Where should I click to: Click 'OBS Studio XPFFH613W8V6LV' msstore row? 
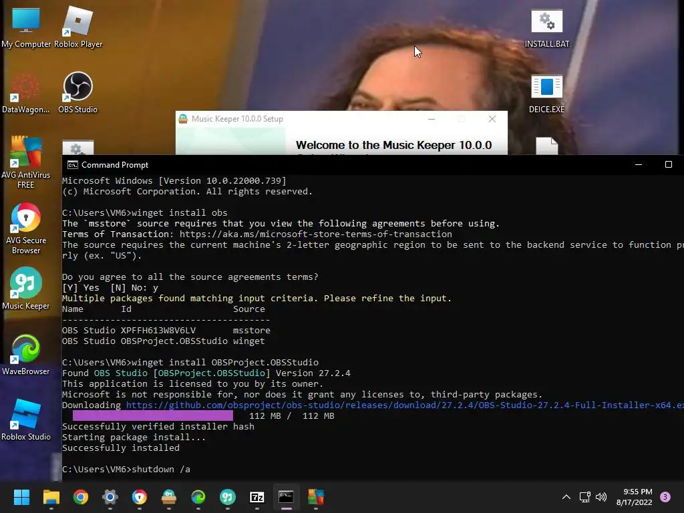point(166,331)
